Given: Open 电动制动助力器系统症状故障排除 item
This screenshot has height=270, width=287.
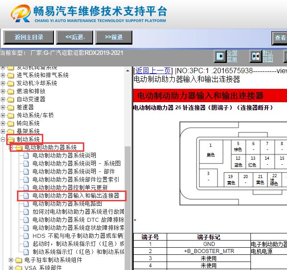Looking at the screenshot, I should (78, 228).
